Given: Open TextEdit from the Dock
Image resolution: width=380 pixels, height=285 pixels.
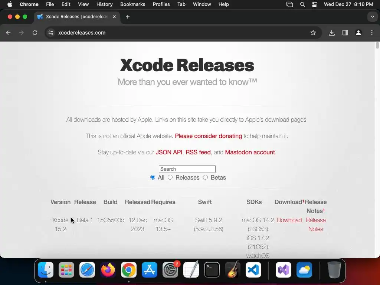Looking at the screenshot, I should pyautogui.click(x=191, y=270).
